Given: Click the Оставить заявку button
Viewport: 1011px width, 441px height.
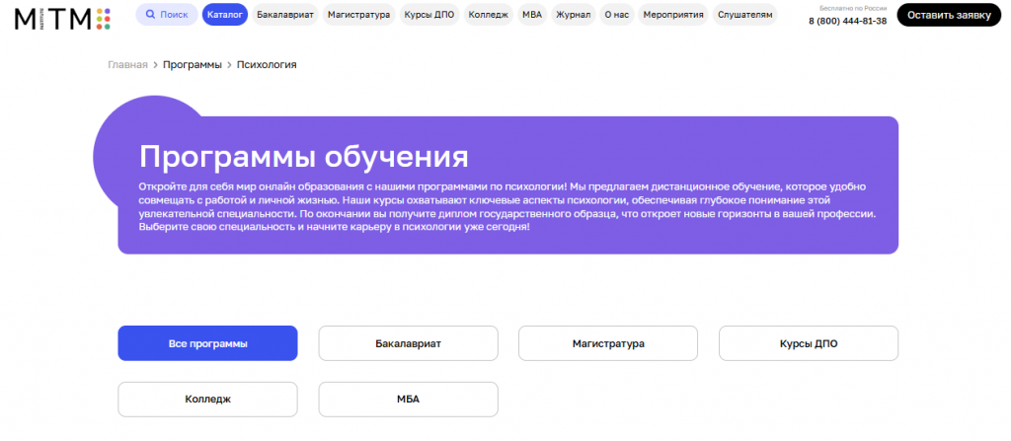Looking at the screenshot, I should [x=949, y=15].
